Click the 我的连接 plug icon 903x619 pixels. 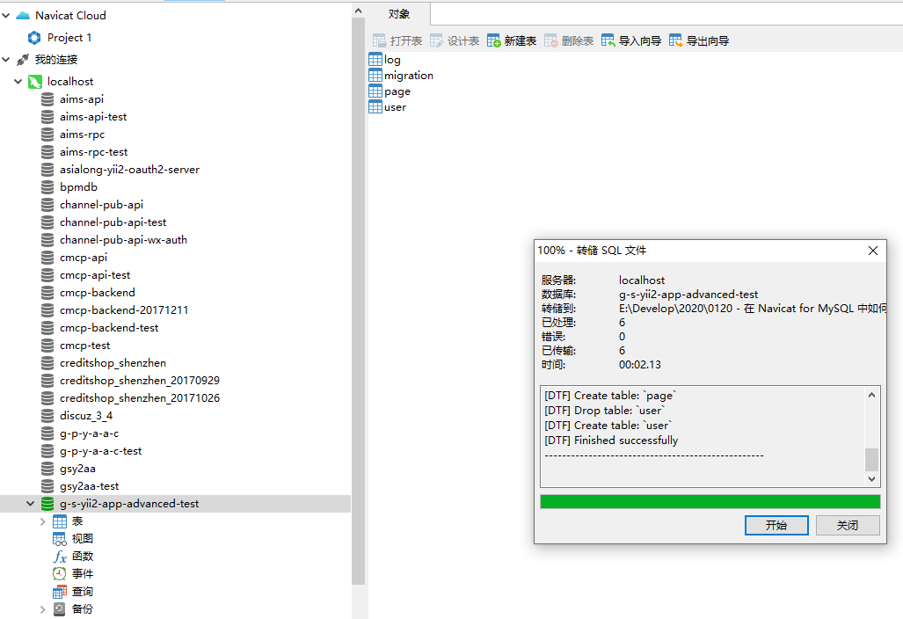pyautogui.click(x=23, y=59)
